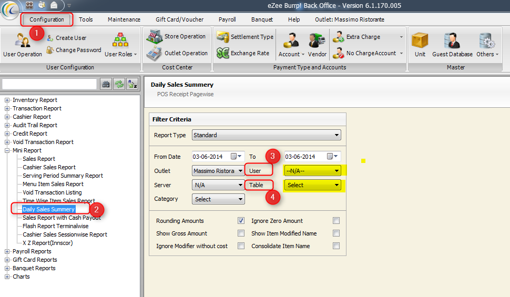The image size is (510, 297).
Task: Enable Show Gross Amount checkbox
Action: [241, 233]
